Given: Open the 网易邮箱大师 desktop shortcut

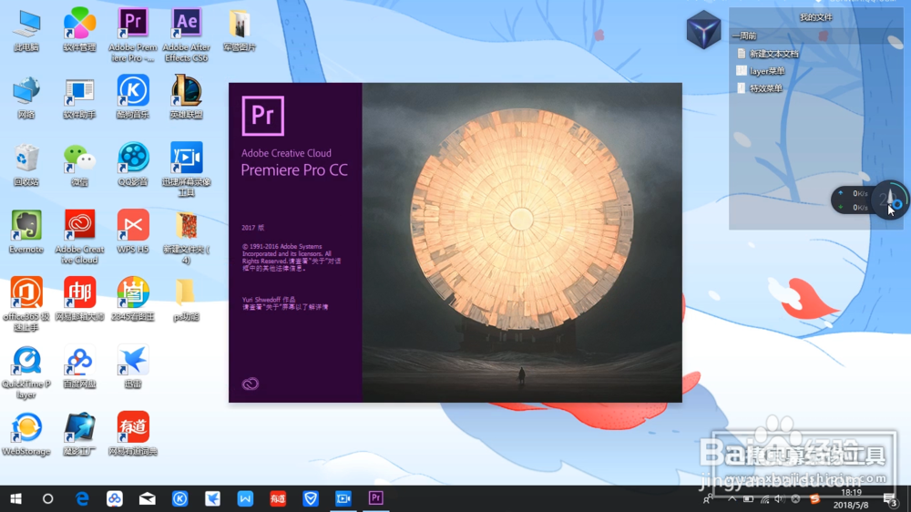Looking at the screenshot, I should (79, 300).
